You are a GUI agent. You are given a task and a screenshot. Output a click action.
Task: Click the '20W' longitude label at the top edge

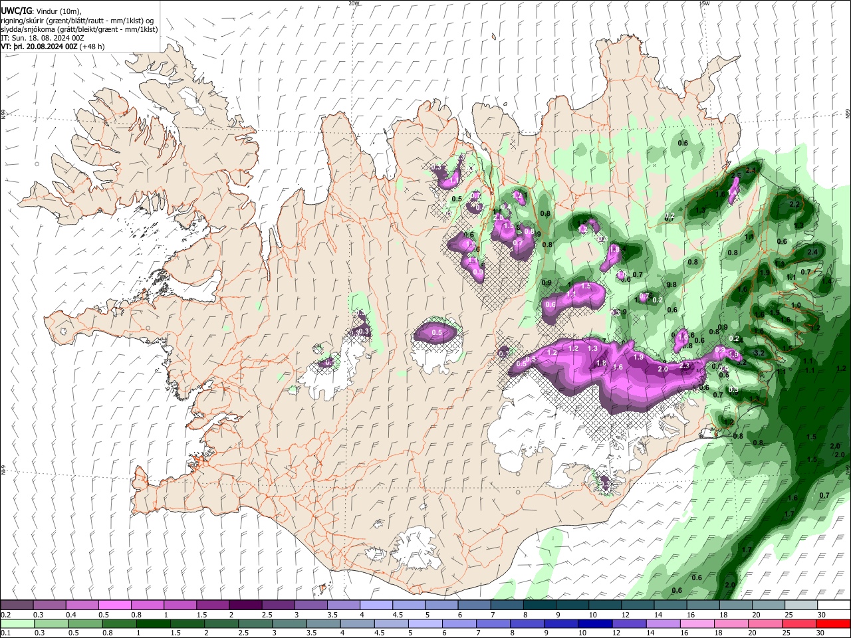[354, 3]
